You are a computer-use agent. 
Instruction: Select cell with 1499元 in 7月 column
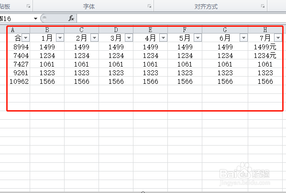pos(265,47)
